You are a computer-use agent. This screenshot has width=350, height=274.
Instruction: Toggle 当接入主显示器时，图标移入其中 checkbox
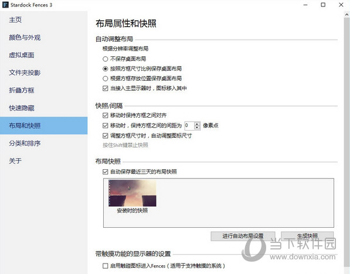tap(105, 88)
